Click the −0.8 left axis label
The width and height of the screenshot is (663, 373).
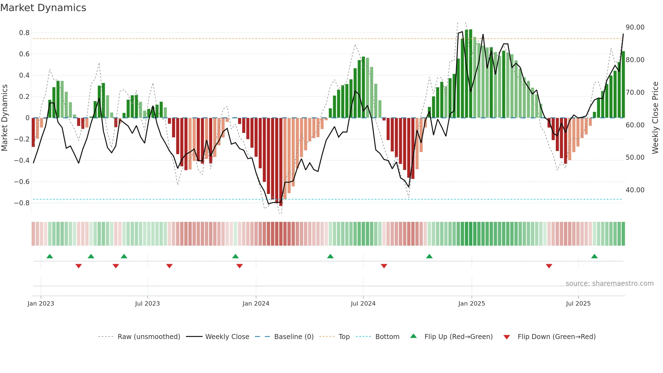click(x=22, y=203)
